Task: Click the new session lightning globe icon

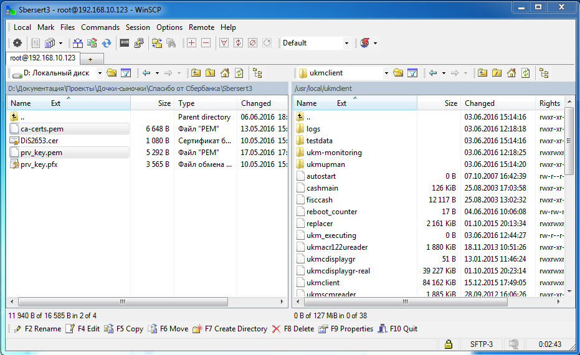Action: 364,43
